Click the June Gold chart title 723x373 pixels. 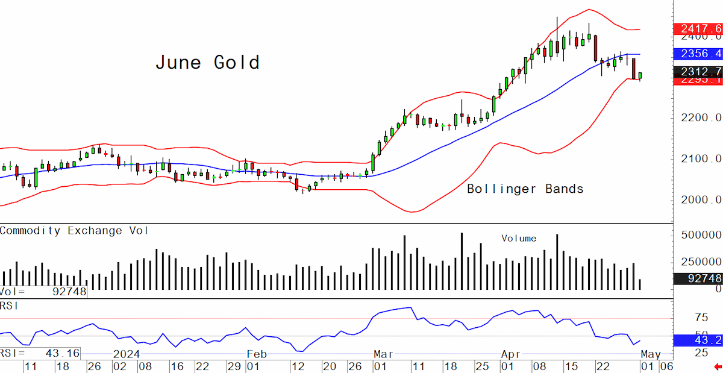pyautogui.click(x=207, y=62)
